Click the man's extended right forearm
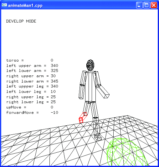 (103, 92)
